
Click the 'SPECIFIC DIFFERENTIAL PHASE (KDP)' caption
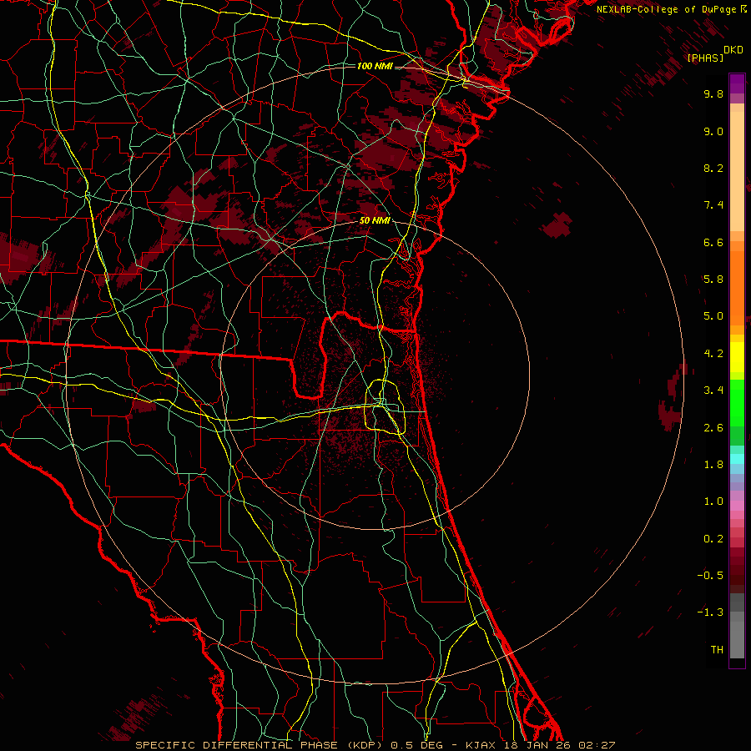(260, 745)
